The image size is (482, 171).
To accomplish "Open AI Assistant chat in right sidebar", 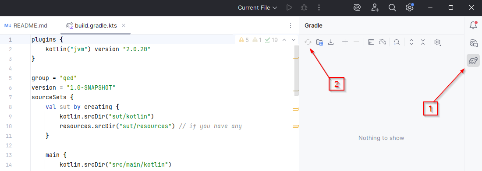I will (x=473, y=43).
